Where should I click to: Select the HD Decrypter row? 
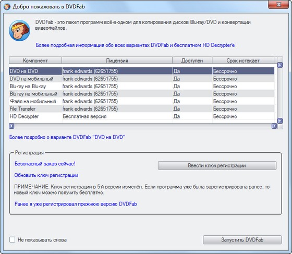[x=141, y=116]
